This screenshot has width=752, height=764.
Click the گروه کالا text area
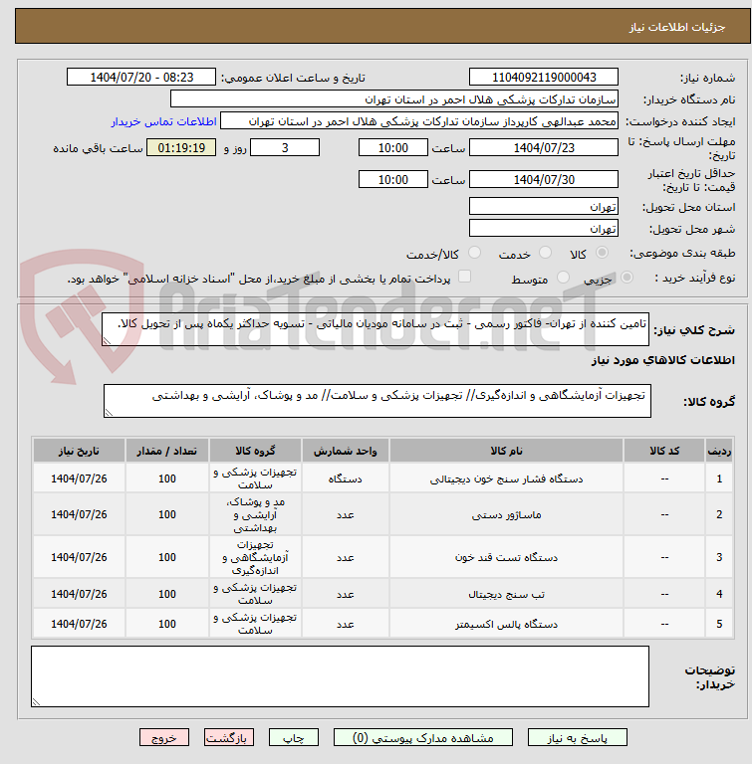[377, 401]
